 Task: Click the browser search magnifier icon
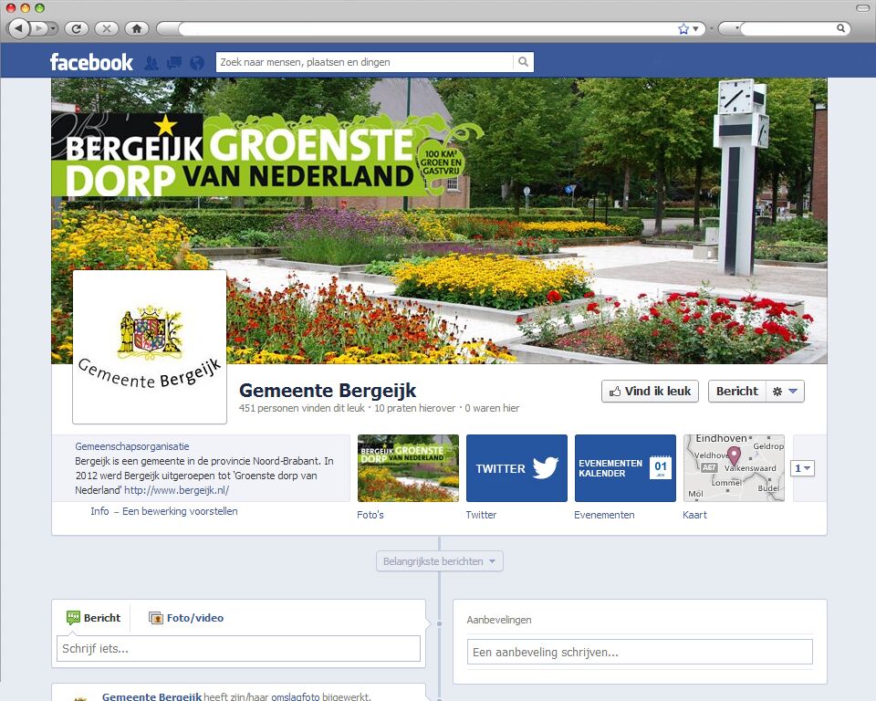coord(840,28)
